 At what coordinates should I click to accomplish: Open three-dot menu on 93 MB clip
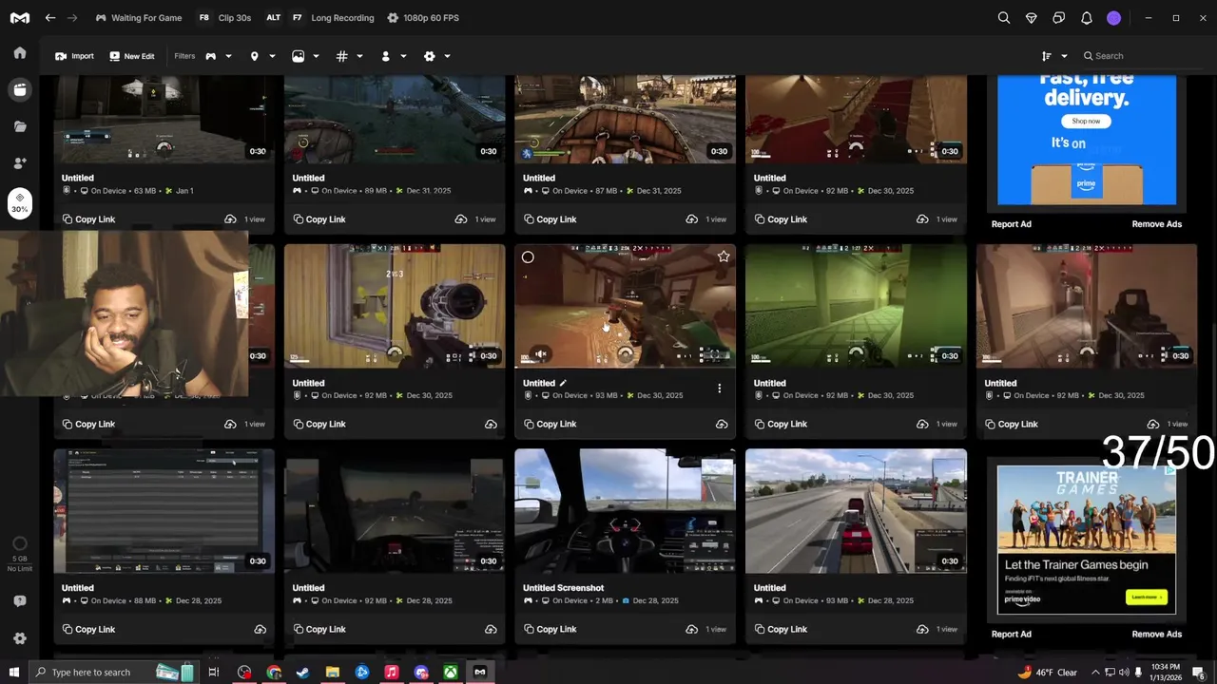tap(720, 389)
